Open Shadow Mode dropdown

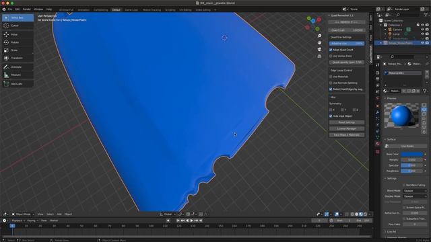(415, 196)
